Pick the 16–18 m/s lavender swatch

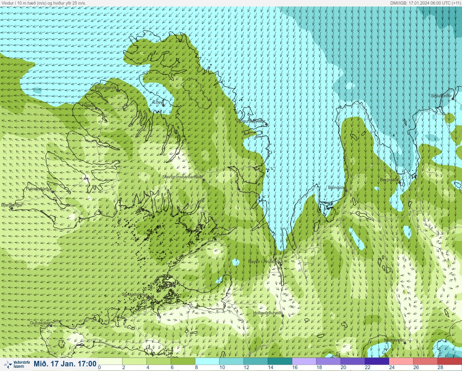(x=304, y=361)
